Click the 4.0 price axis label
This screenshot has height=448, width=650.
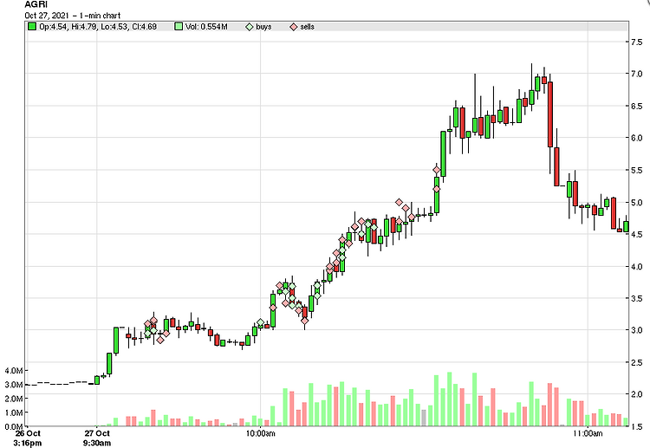(x=637, y=267)
